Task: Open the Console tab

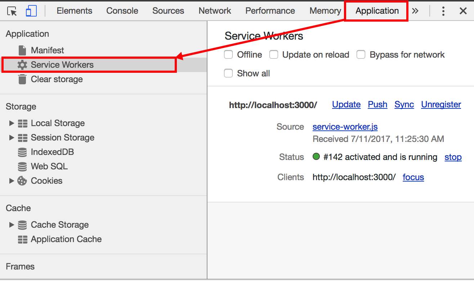Action: [x=122, y=11]
